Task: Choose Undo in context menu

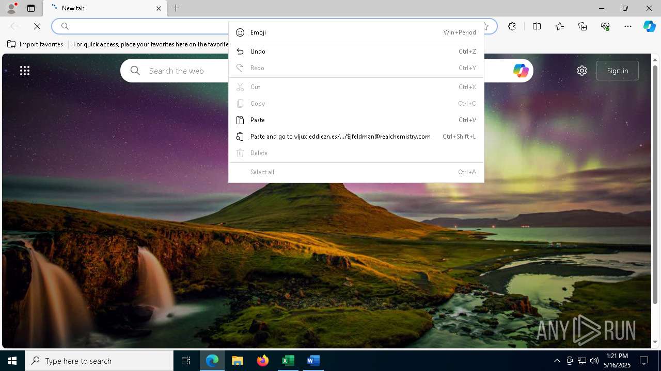Action: coord(356,52)
